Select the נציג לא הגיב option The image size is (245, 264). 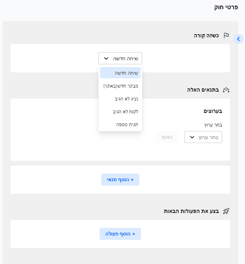tap(120, 99)
